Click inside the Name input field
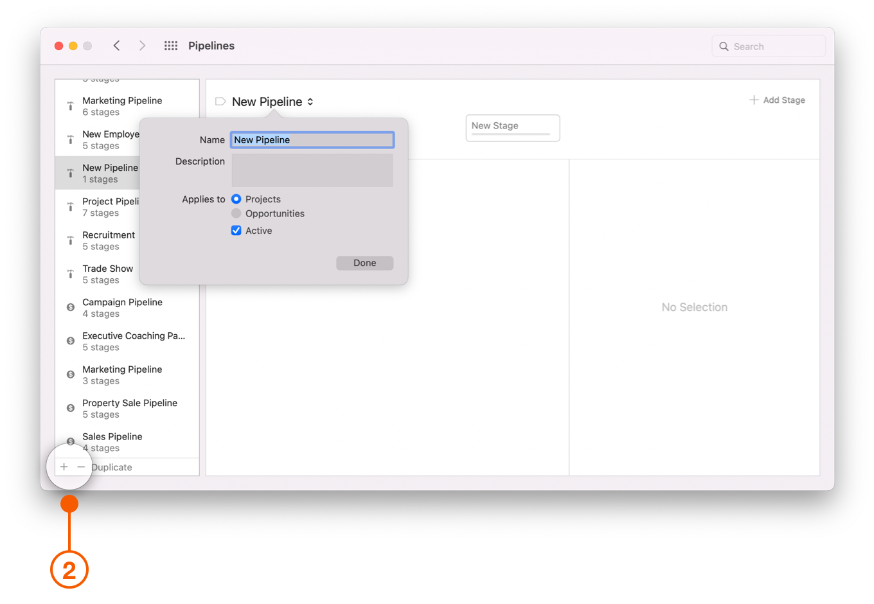This screenshot has width=874, height=604. (x=312, y=139)
